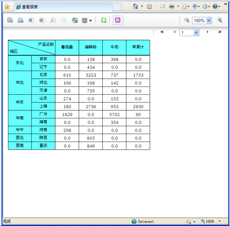Select the 华东 region cell
The width and height of the screenshot is (230, 226).
pos(20,102)
